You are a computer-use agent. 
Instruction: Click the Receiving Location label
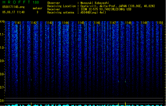[61, 6]
